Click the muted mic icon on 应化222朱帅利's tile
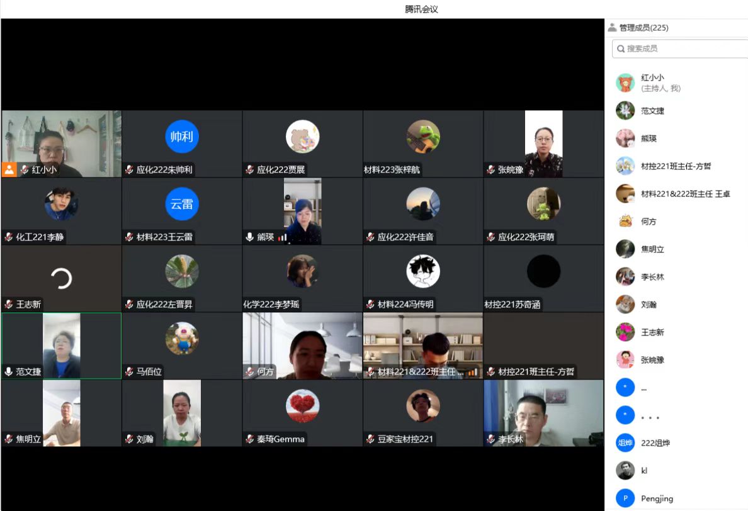748x511 pixels. [x=129, y=170]
